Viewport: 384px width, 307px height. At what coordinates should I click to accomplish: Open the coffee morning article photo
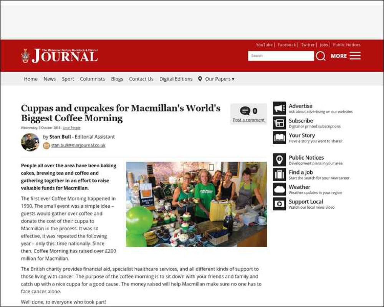pos(196,204)
